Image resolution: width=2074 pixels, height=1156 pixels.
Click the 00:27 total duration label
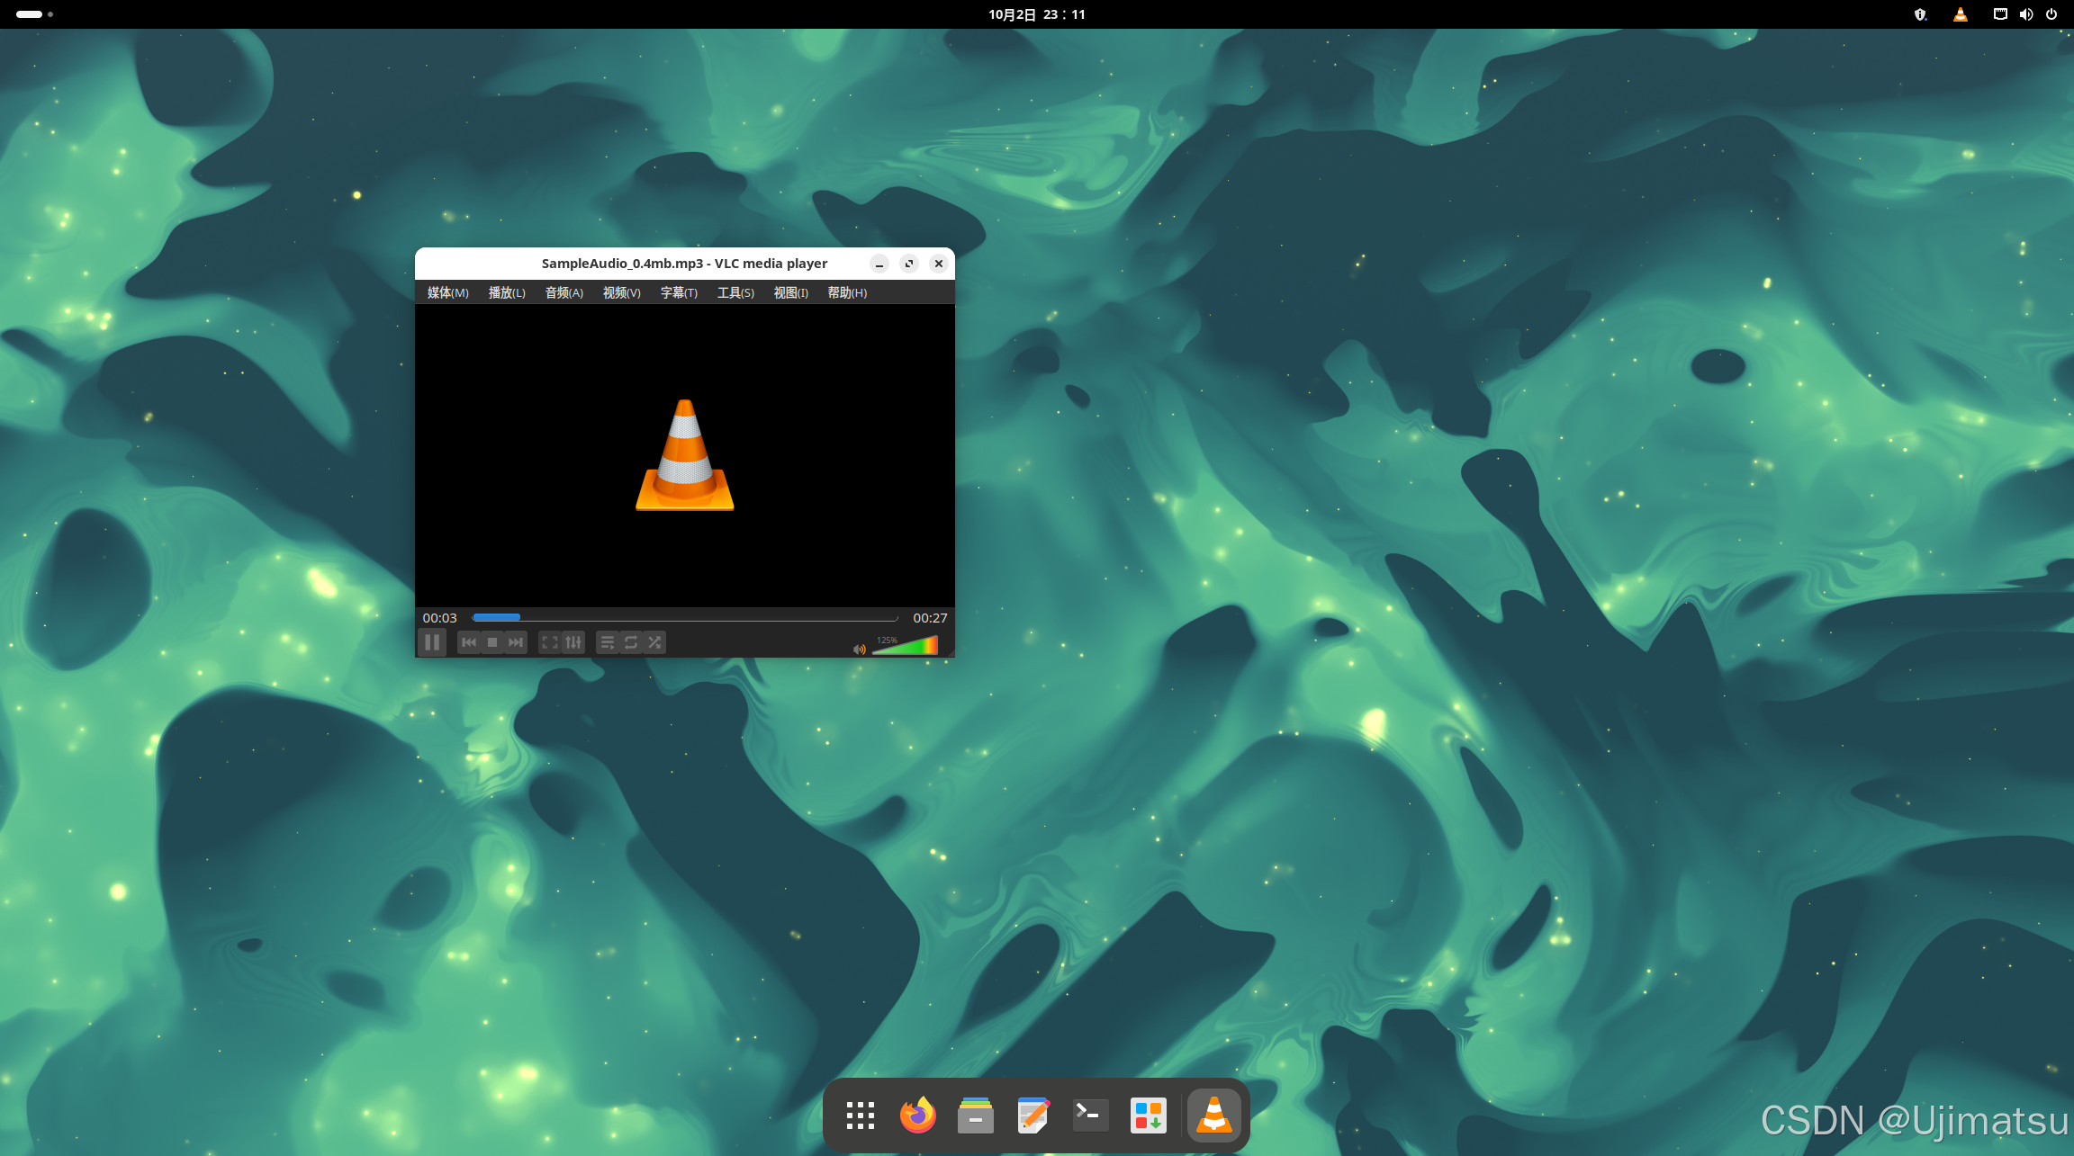pos(930,618)
